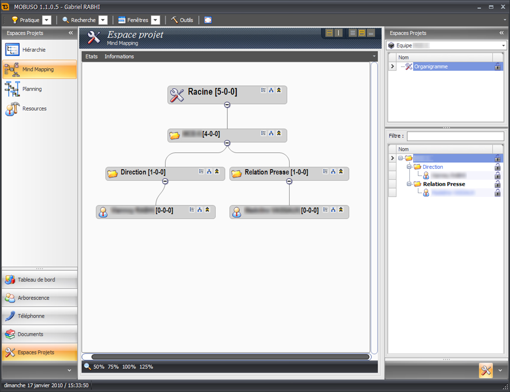The height and width of the screenshot is (392, 510).
Task: Collapse the Racine node in mind map
Action: 227,104
